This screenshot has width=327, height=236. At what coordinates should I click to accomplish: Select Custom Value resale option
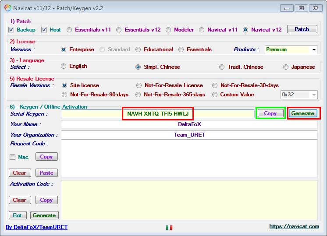point(215,95)
